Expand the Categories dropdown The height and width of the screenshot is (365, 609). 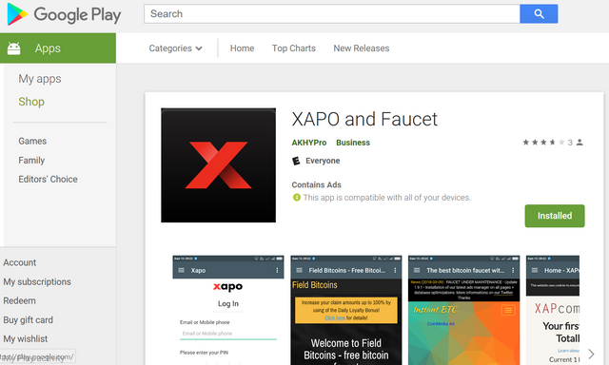pyautogui.click(x=175, y=48)
